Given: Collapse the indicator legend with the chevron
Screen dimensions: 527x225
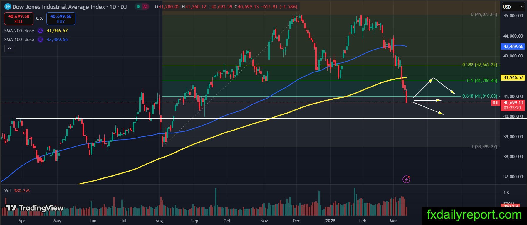Looking at the screenshot, I should tap(9, 48).
